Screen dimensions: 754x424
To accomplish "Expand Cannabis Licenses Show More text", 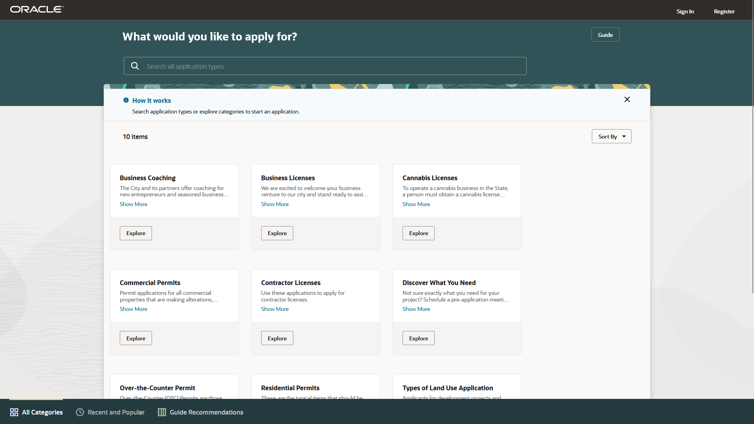I will [416, 204].
